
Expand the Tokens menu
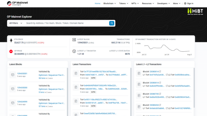124,3
